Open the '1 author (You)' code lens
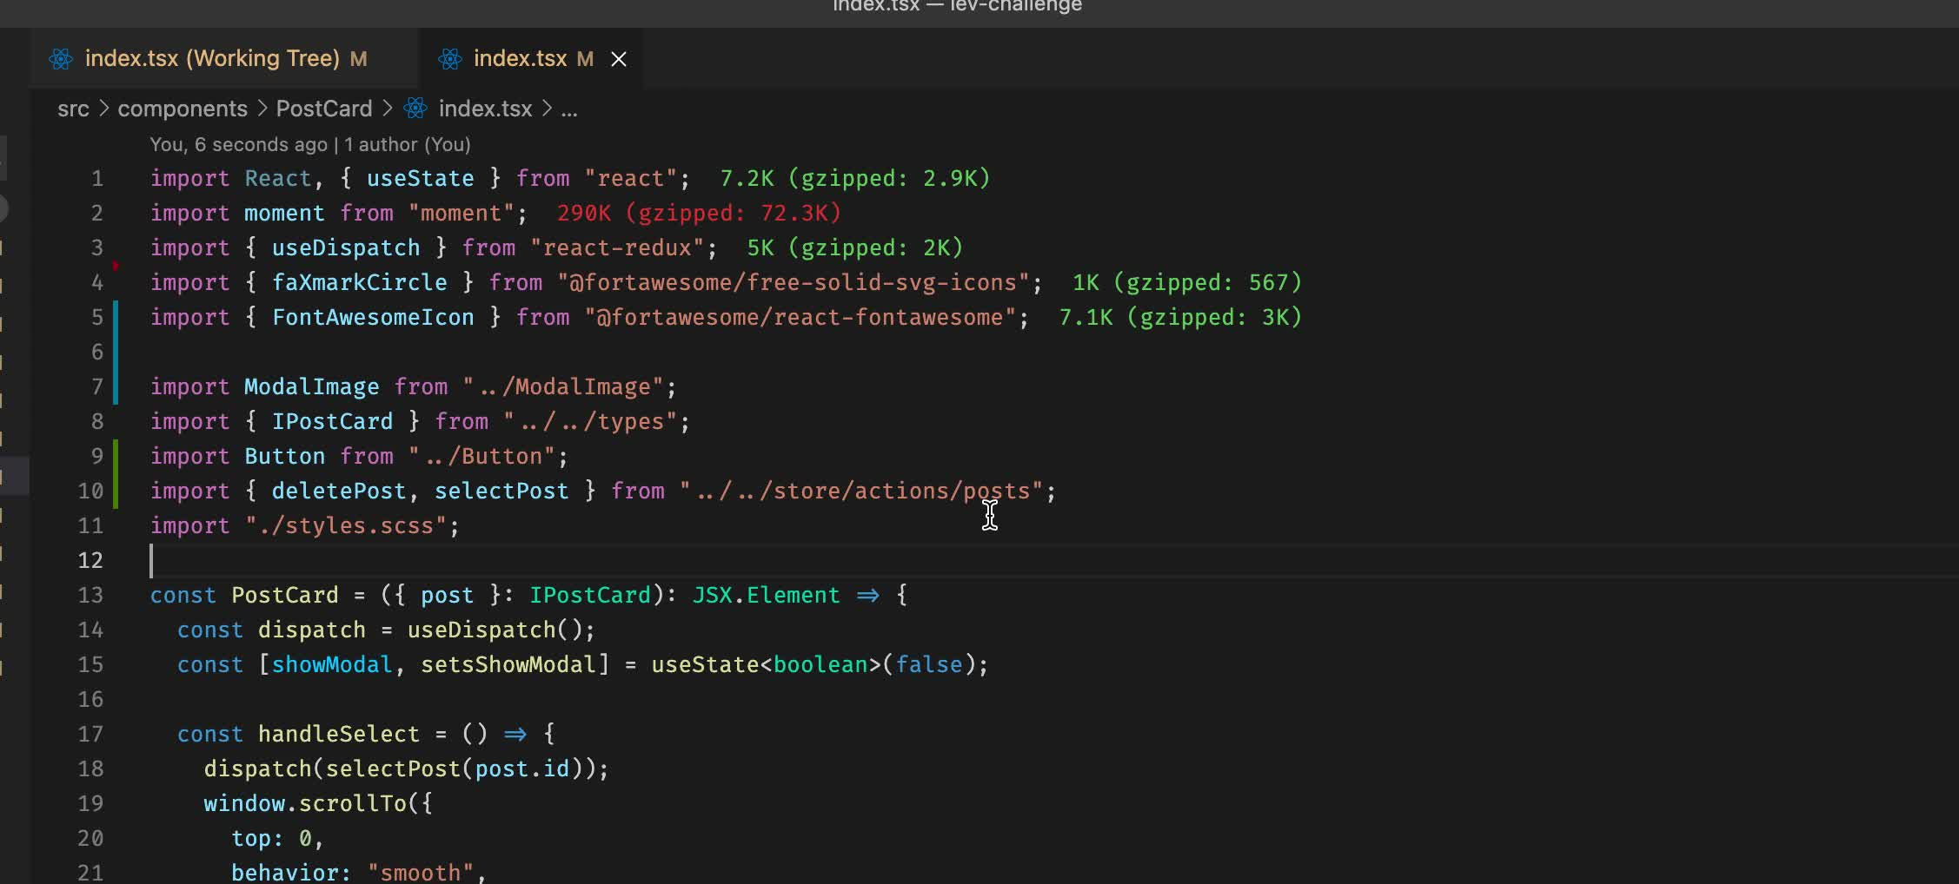This screenshot has height=884, width=1959. 408,144
